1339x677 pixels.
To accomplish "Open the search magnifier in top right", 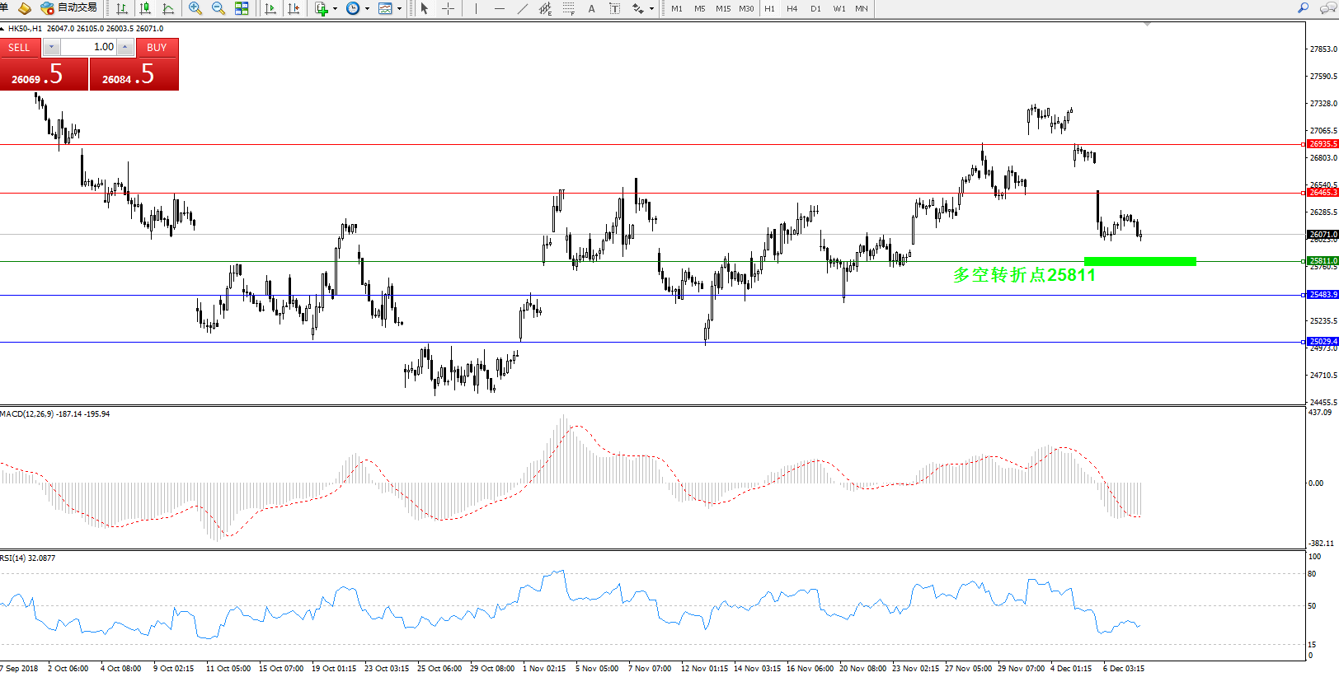I will point(1304,8).
